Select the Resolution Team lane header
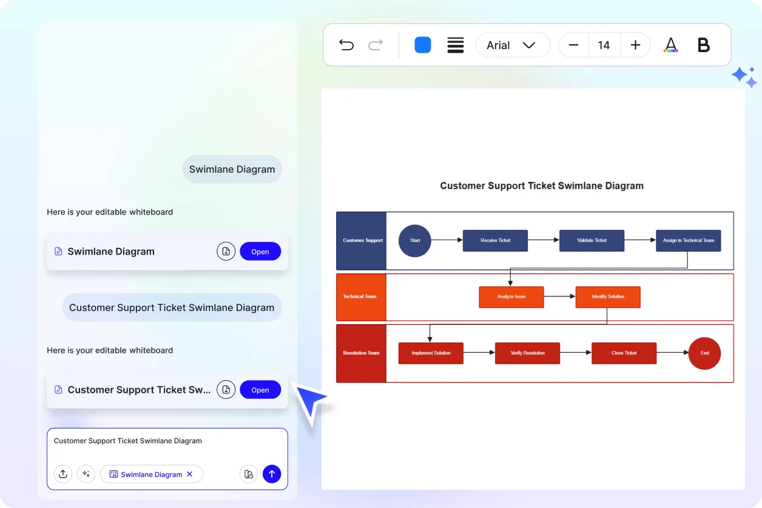The width and height of the screenshot is (762, 508). [x=362, y=353]
